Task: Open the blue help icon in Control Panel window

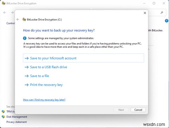Action: [167, 21]
